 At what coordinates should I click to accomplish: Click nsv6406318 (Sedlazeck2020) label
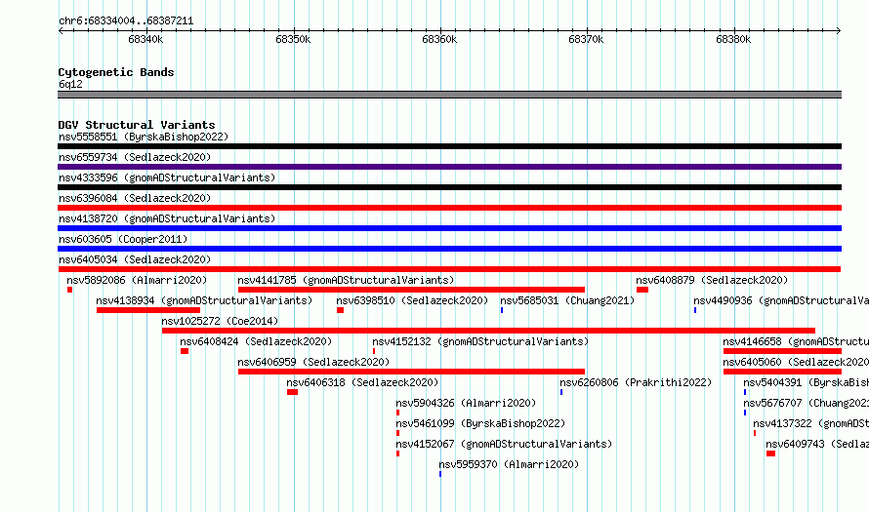(x=362, y=382)
